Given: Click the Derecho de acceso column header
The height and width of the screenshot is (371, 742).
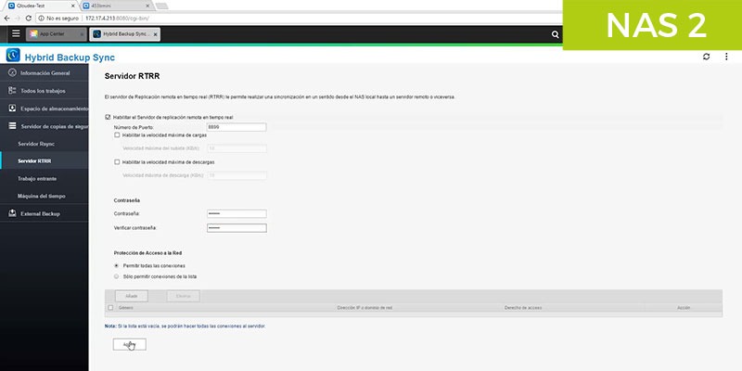Looking at the screenshot, I should [523, 308].
